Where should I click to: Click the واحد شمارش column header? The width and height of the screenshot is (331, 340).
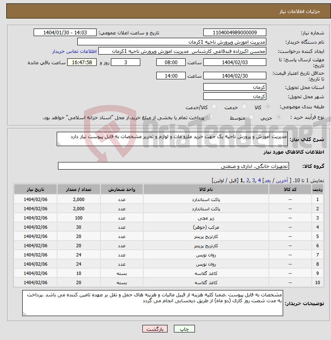(x=121, y=189)
